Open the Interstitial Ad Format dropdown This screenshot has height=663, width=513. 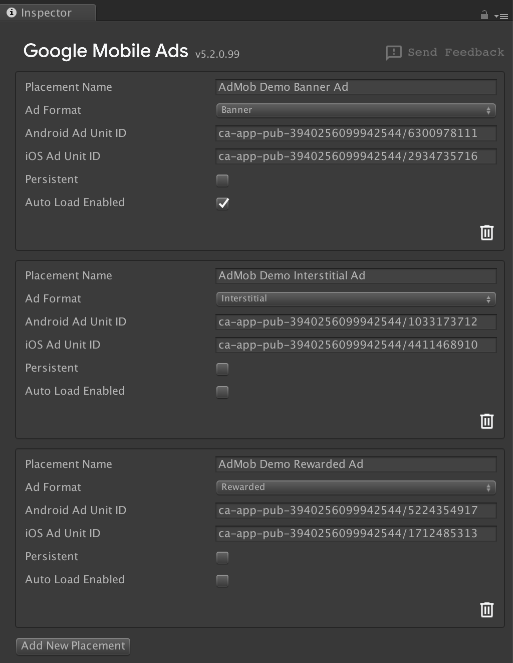(356, 299)
